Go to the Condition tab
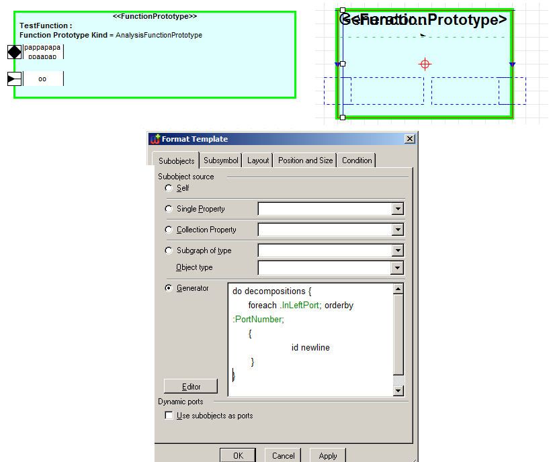The image size is (551, 462). pos(357,160)
